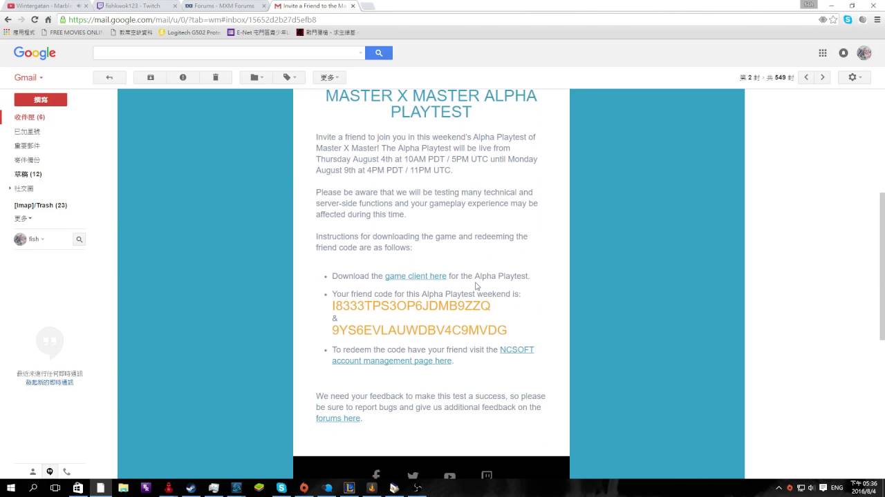The image size is (885, 497).
Task: Expand search options arrow in search box
Action: point(360,53)
